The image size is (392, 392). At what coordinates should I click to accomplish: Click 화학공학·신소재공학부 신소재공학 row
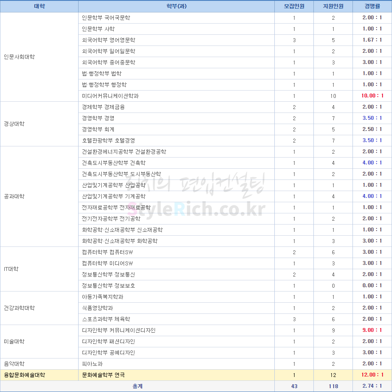(235, 230)
